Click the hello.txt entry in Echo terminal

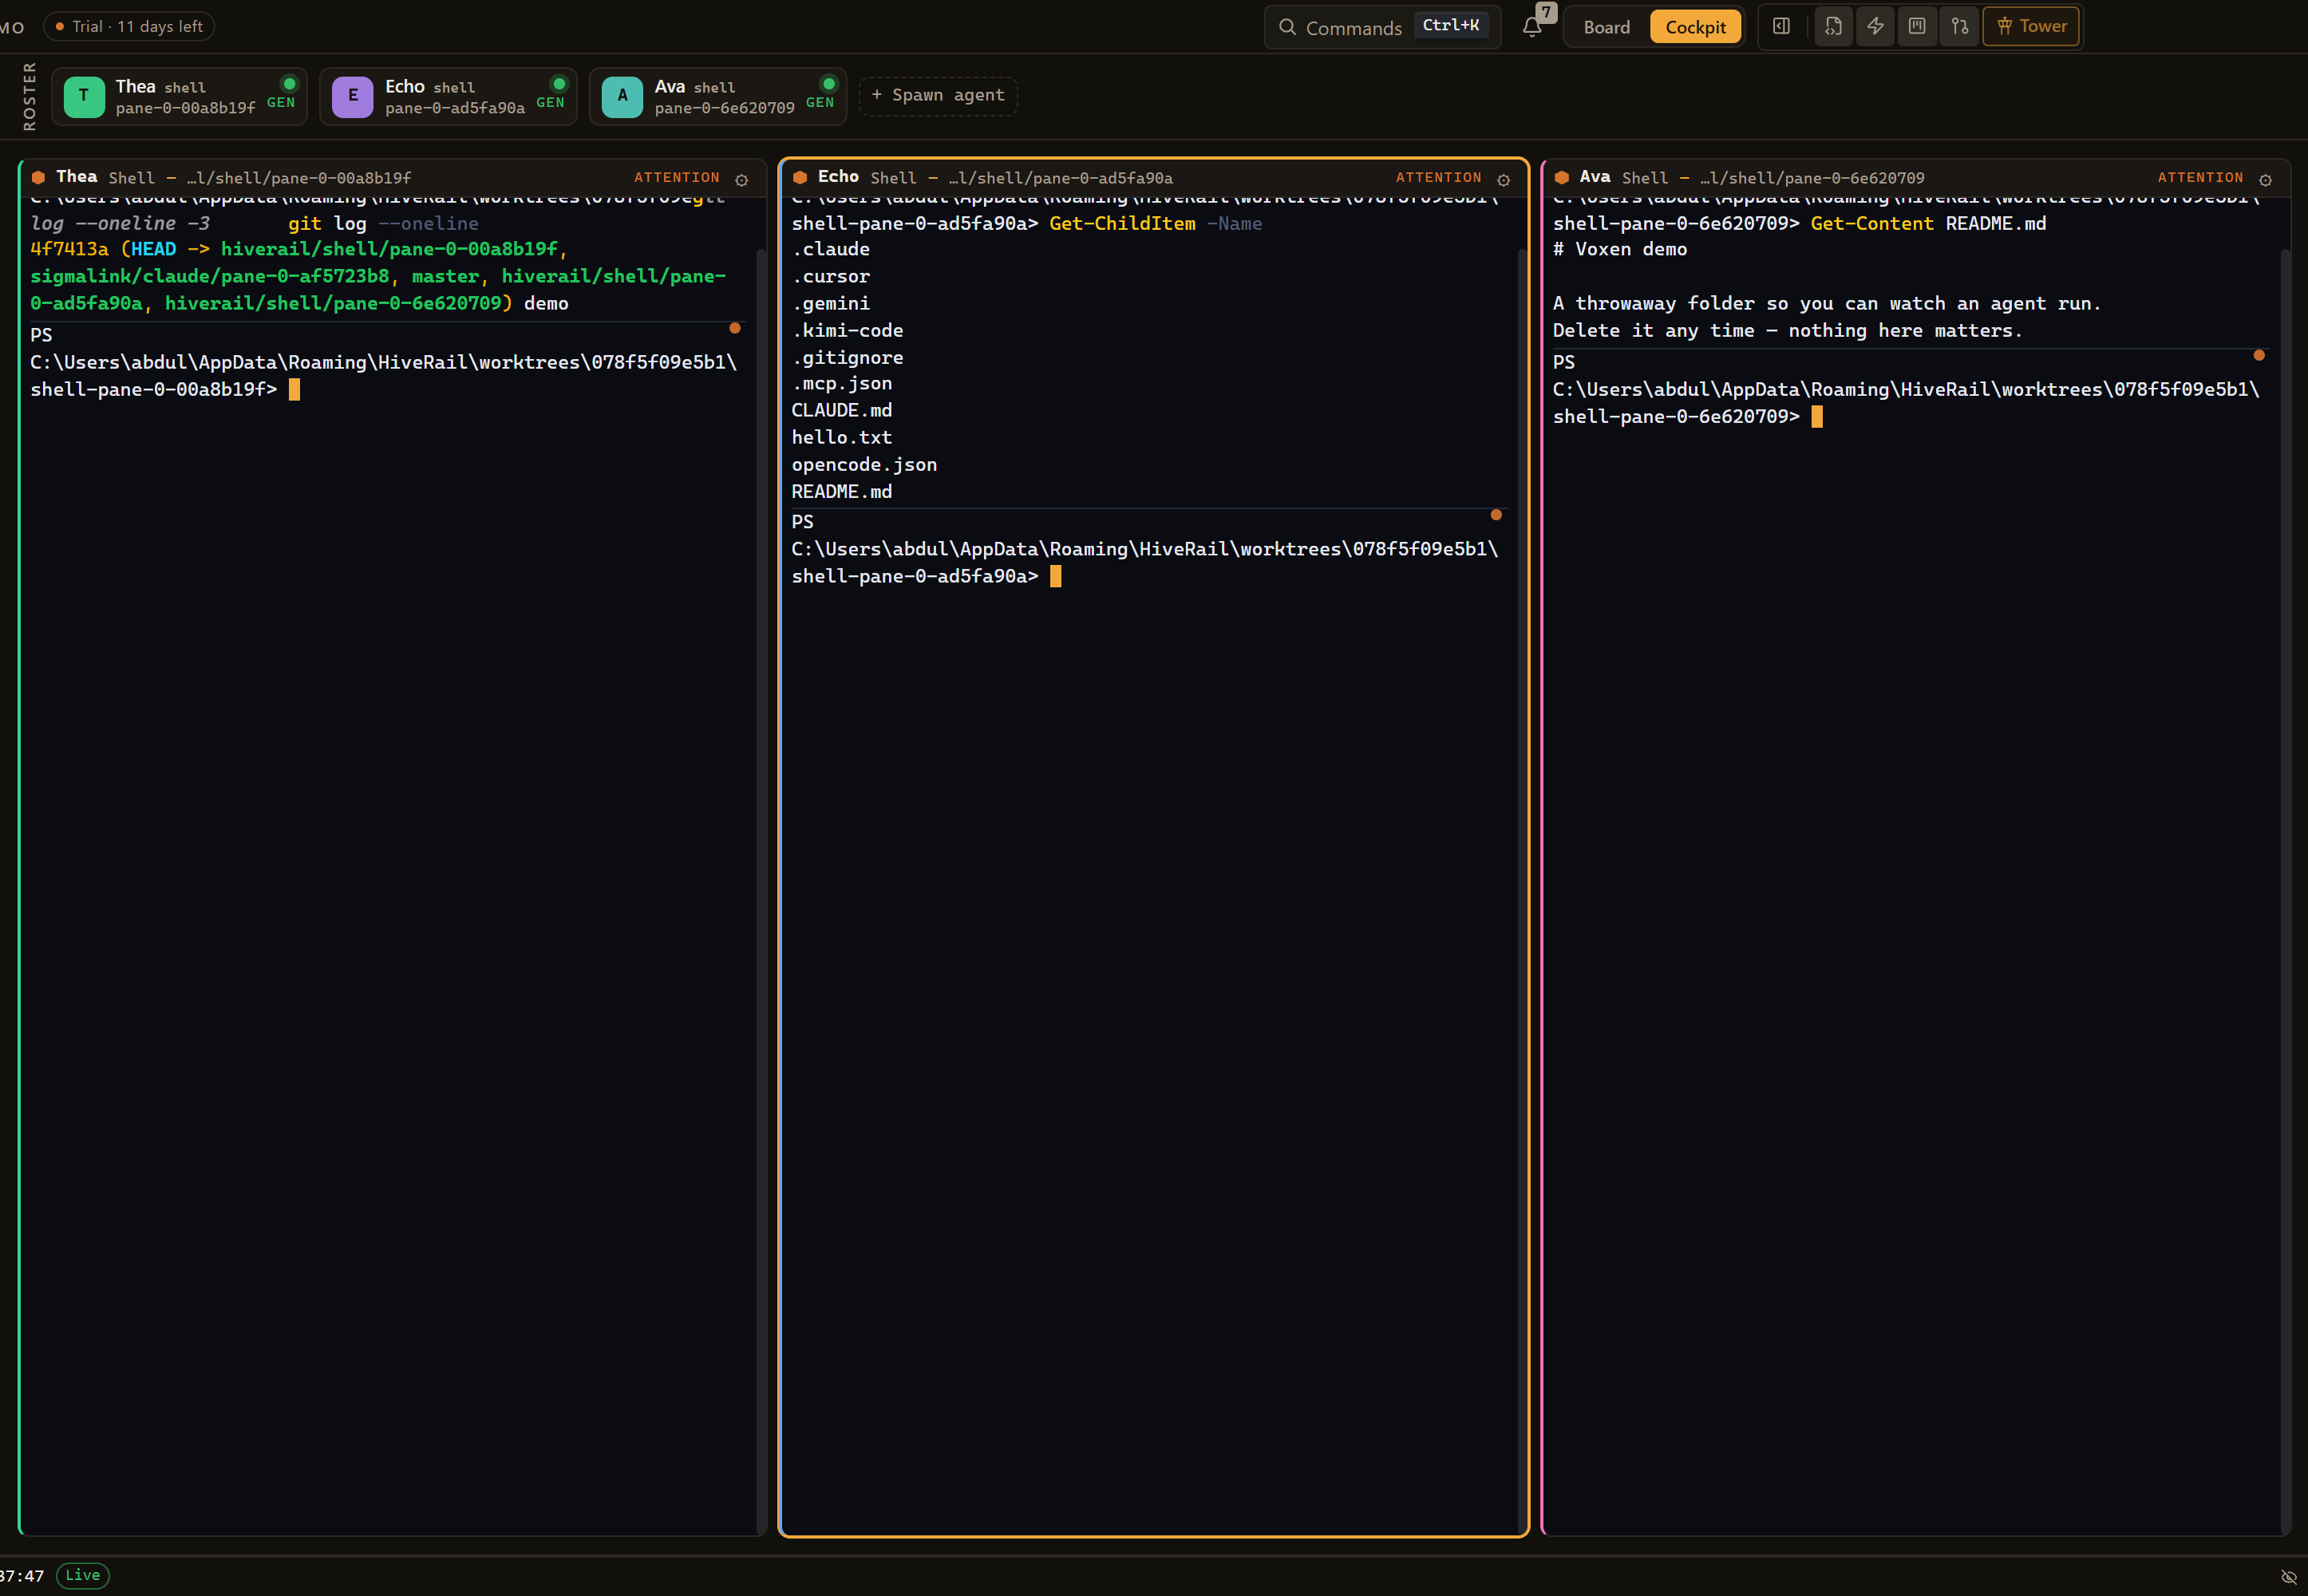842,438
